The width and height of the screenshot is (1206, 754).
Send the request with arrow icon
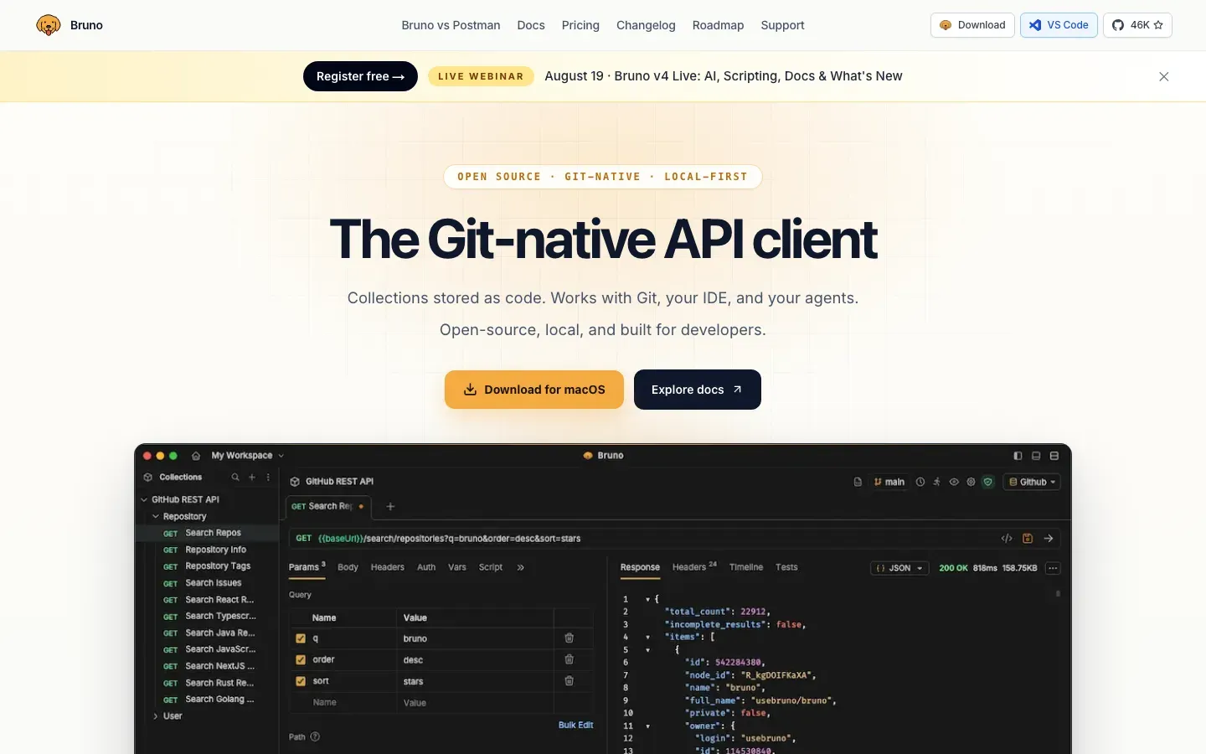point(1049,539)
